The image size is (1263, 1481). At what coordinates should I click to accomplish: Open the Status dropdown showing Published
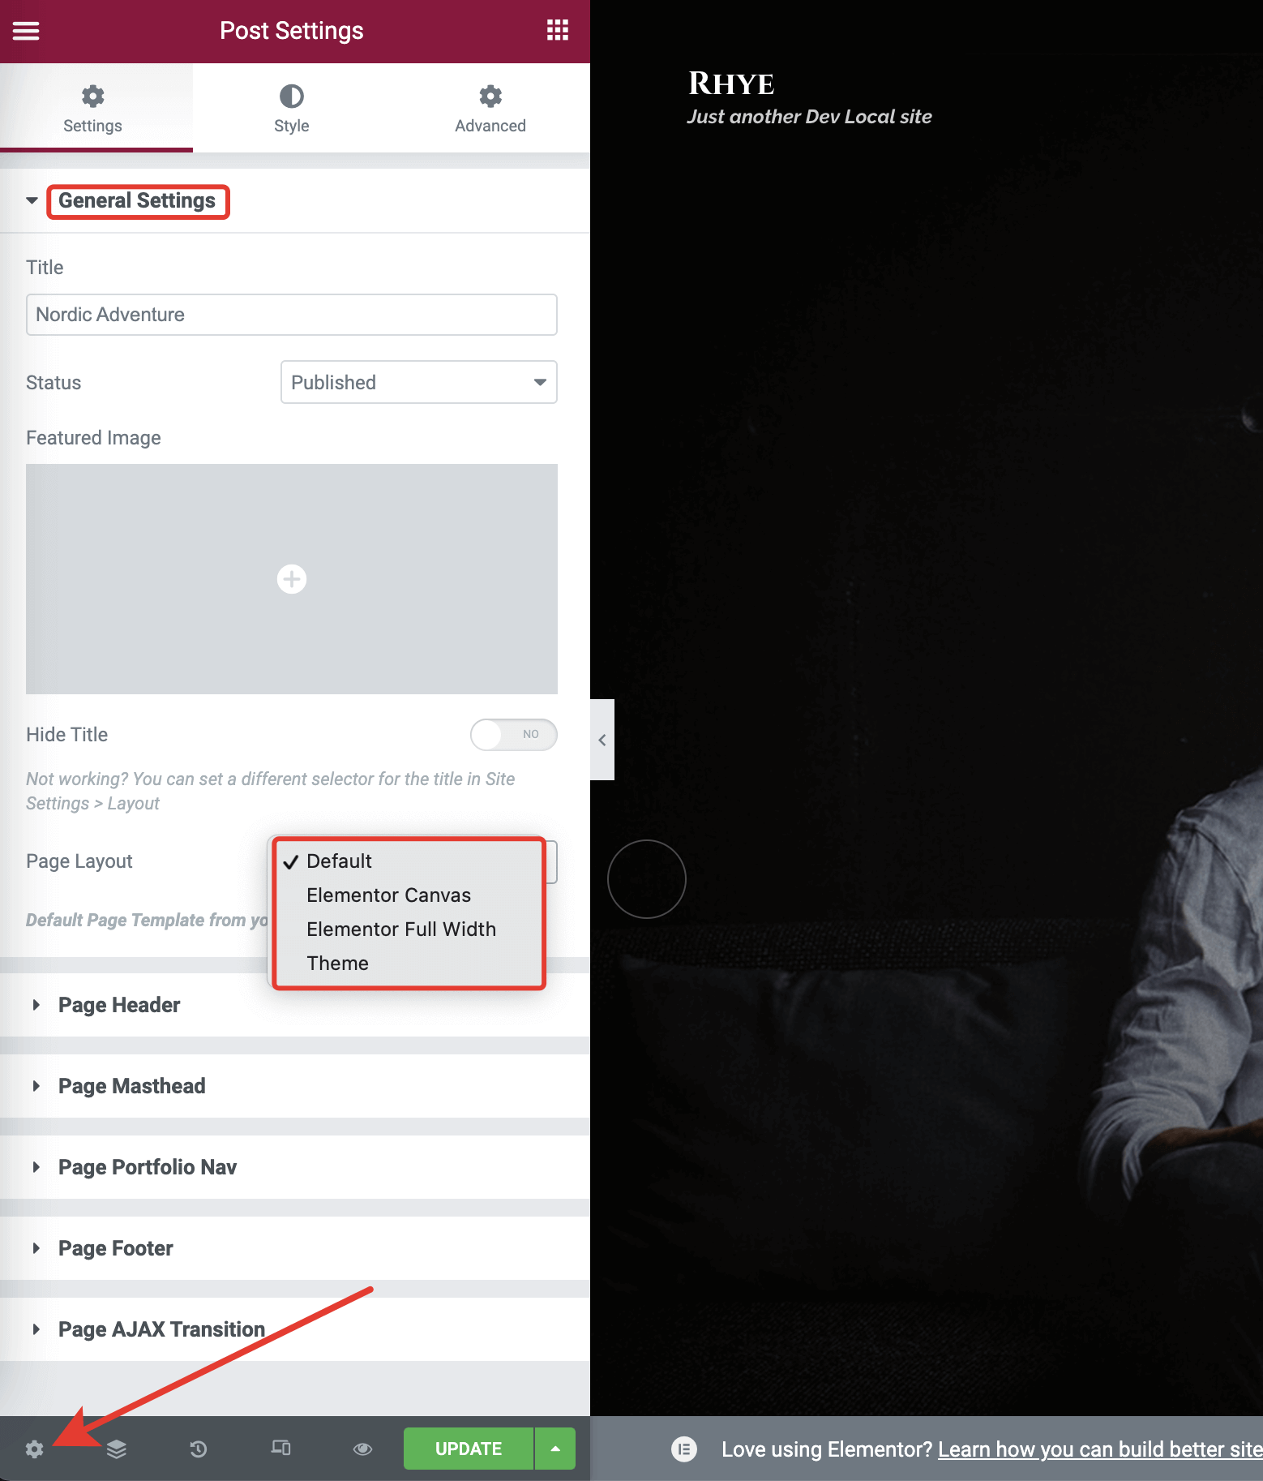point(418,382)
